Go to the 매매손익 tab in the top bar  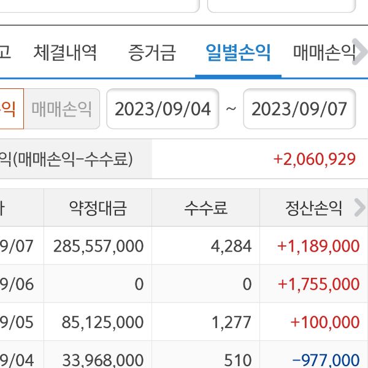tap(324, 52)
